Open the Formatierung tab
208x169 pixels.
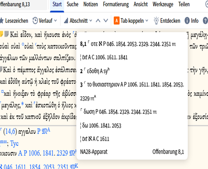116,4
